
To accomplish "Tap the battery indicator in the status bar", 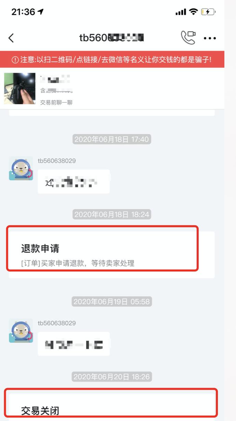I will 208,12.
